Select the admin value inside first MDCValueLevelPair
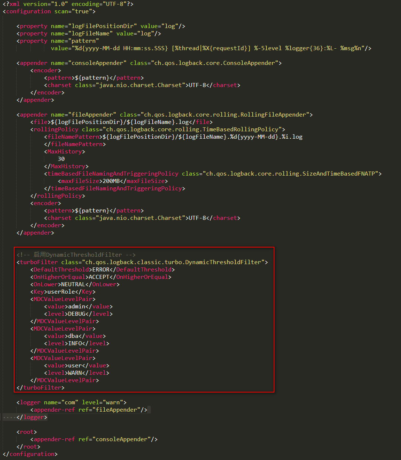401x460 pixels. coord(77,306)
